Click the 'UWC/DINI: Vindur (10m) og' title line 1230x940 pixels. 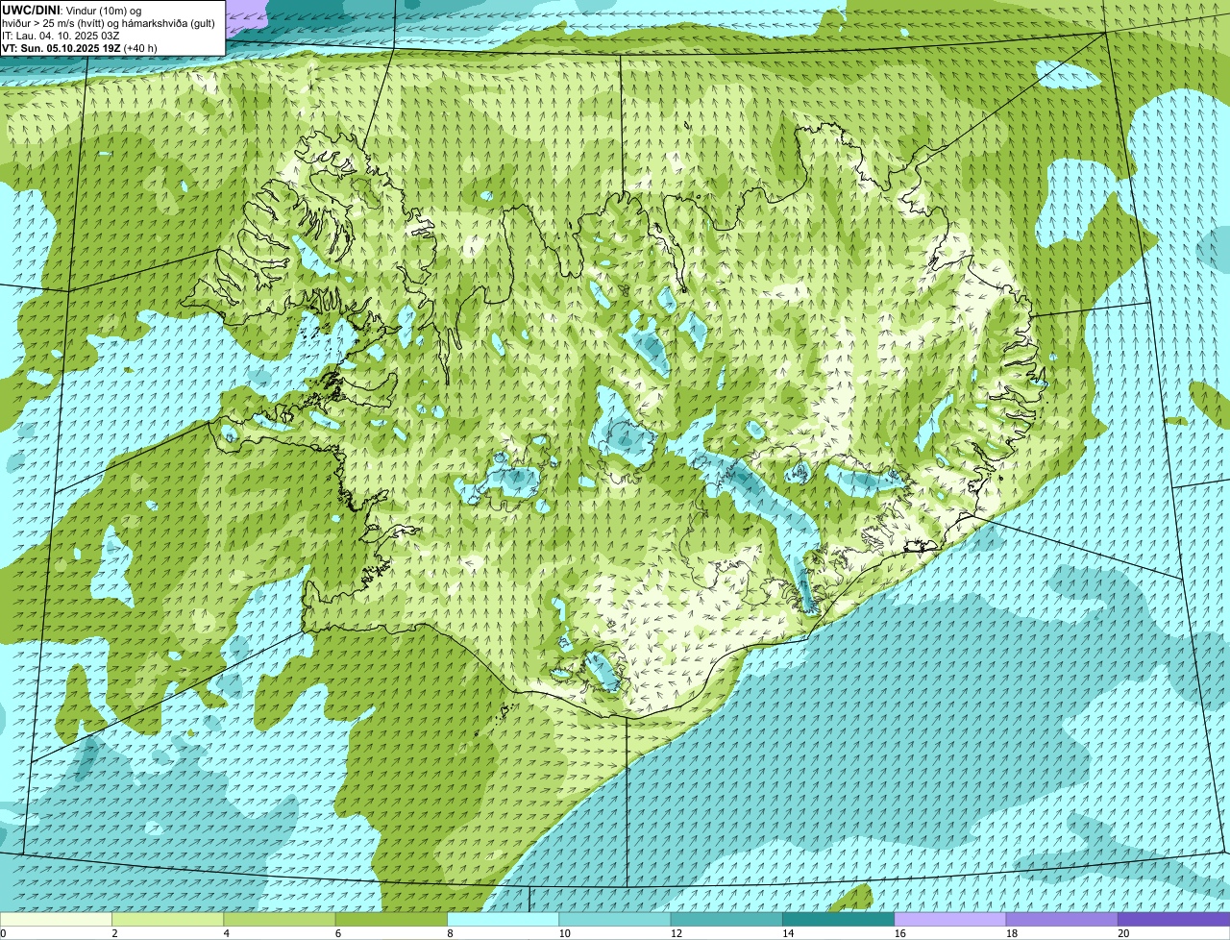click(x=72, y=10)
